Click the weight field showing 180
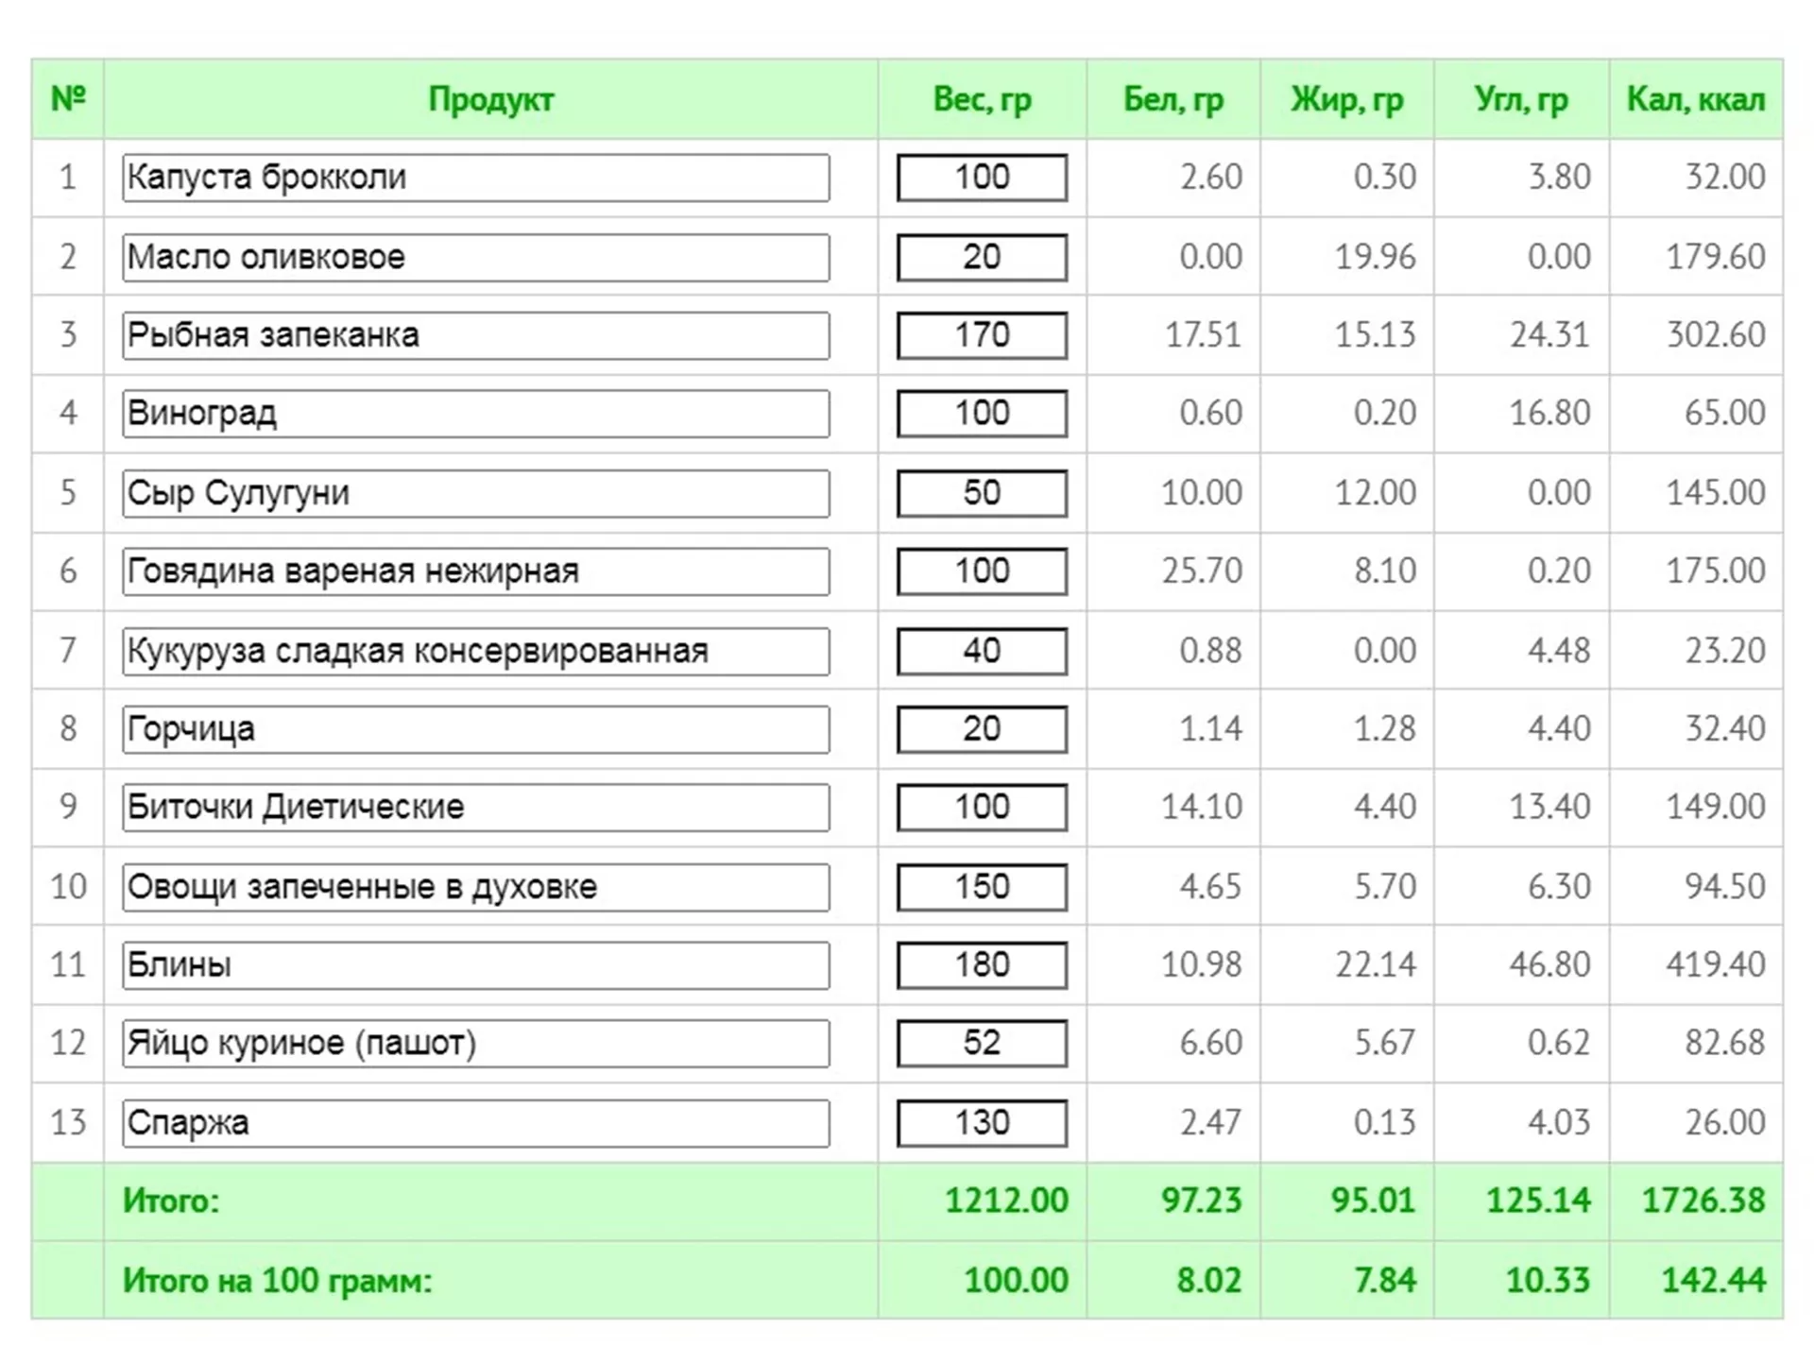Screen dimensions: 1814x1363 point(982,965)
